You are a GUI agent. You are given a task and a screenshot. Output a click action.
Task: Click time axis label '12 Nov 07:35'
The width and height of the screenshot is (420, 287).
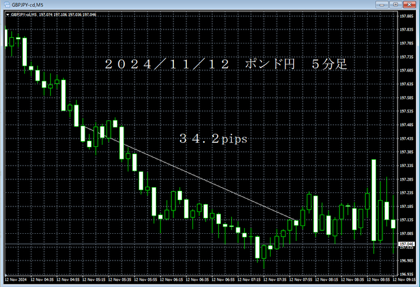[275, 280]
